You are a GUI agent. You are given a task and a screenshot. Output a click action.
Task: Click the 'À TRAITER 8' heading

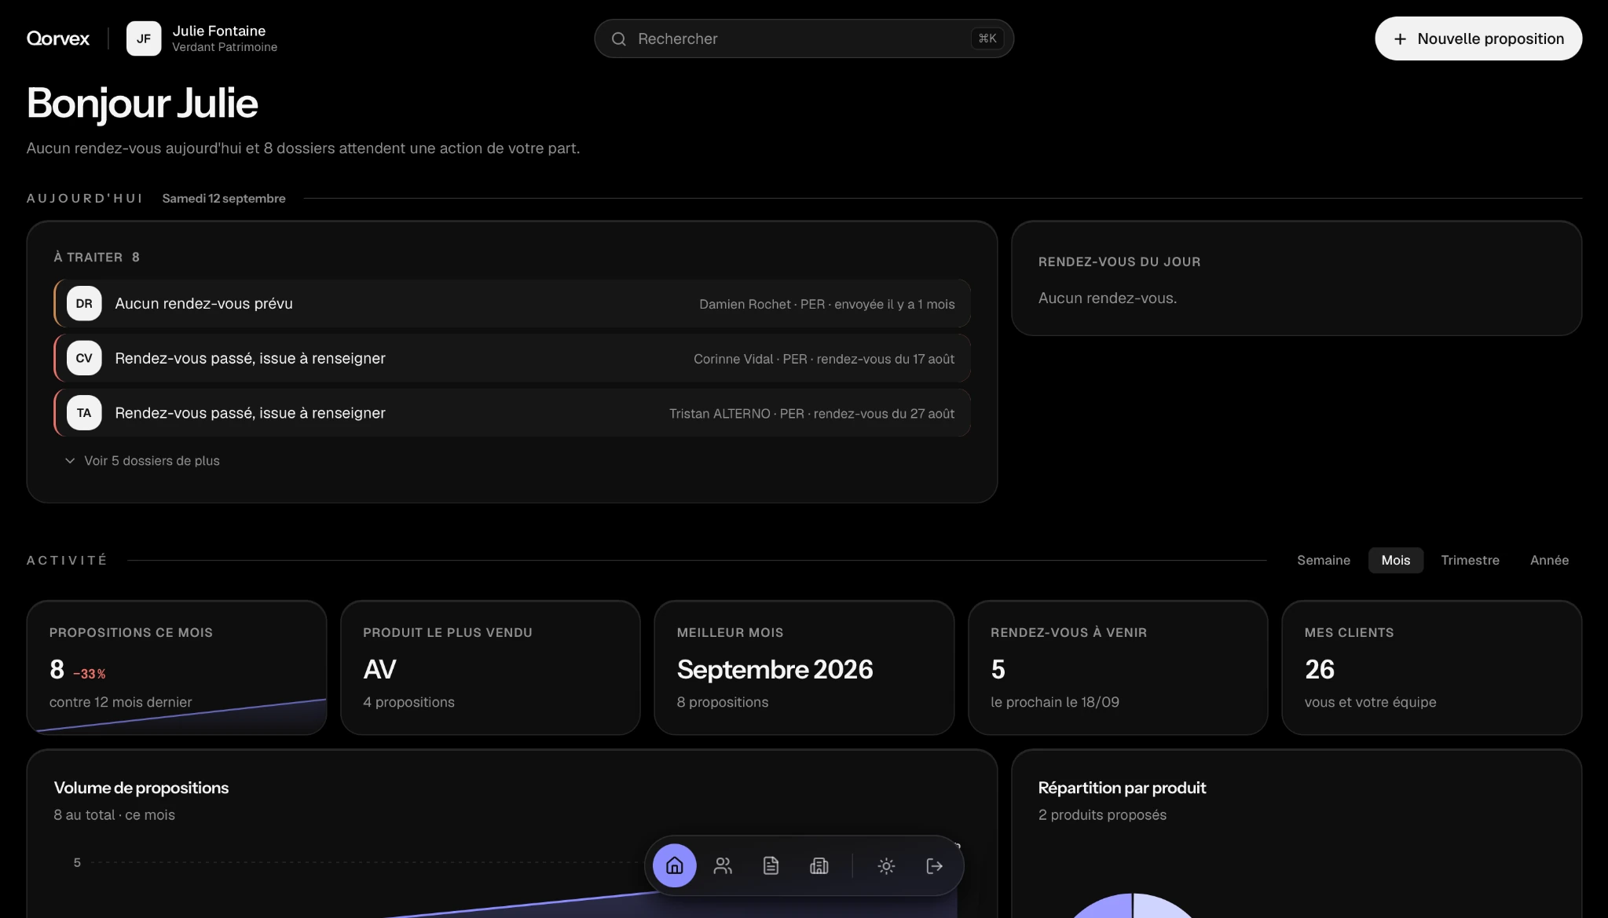tap(97, 257)
